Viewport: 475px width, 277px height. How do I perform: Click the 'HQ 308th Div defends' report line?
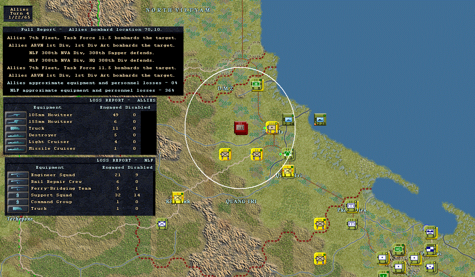[92, 60]
